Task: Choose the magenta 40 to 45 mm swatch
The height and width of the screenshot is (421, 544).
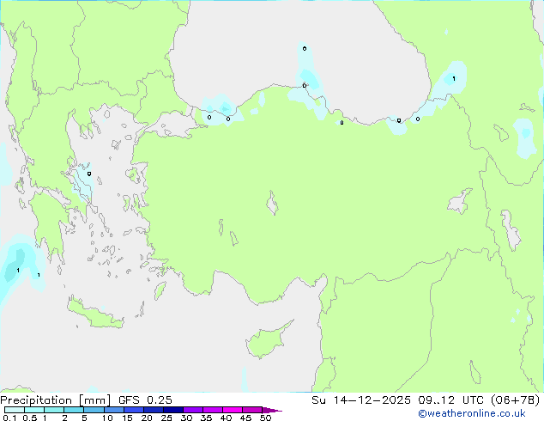Action: (x=233, y=410)
